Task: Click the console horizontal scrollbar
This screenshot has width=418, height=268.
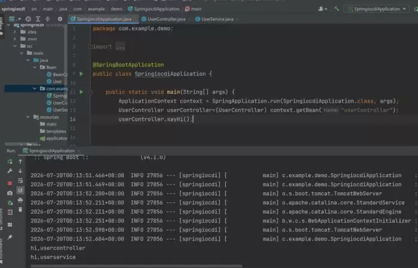Action: pyautogui.click(x=137, y=266)
